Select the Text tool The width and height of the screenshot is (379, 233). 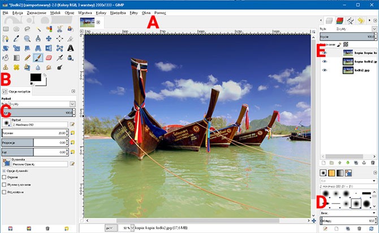[x=70, y=48]
